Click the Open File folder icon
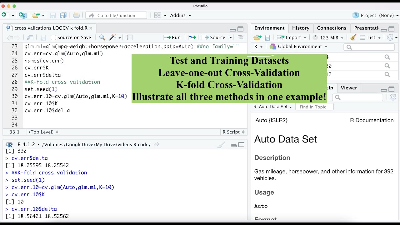This screenshot has width=400, height=225. pos(36,15)
